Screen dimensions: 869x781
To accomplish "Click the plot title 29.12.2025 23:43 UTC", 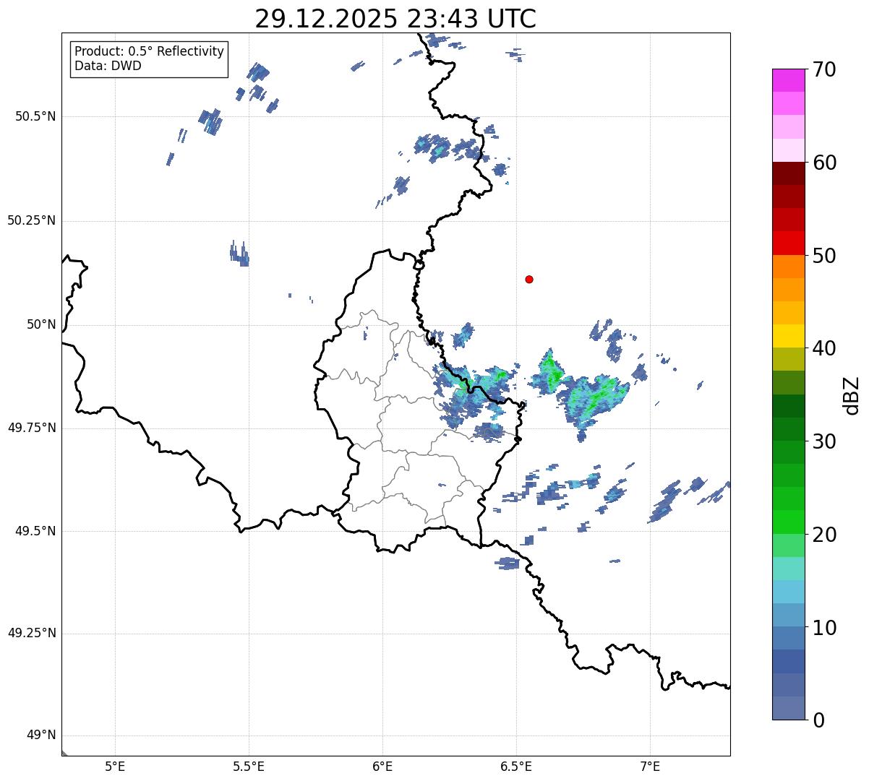I will tap(395, 19).
